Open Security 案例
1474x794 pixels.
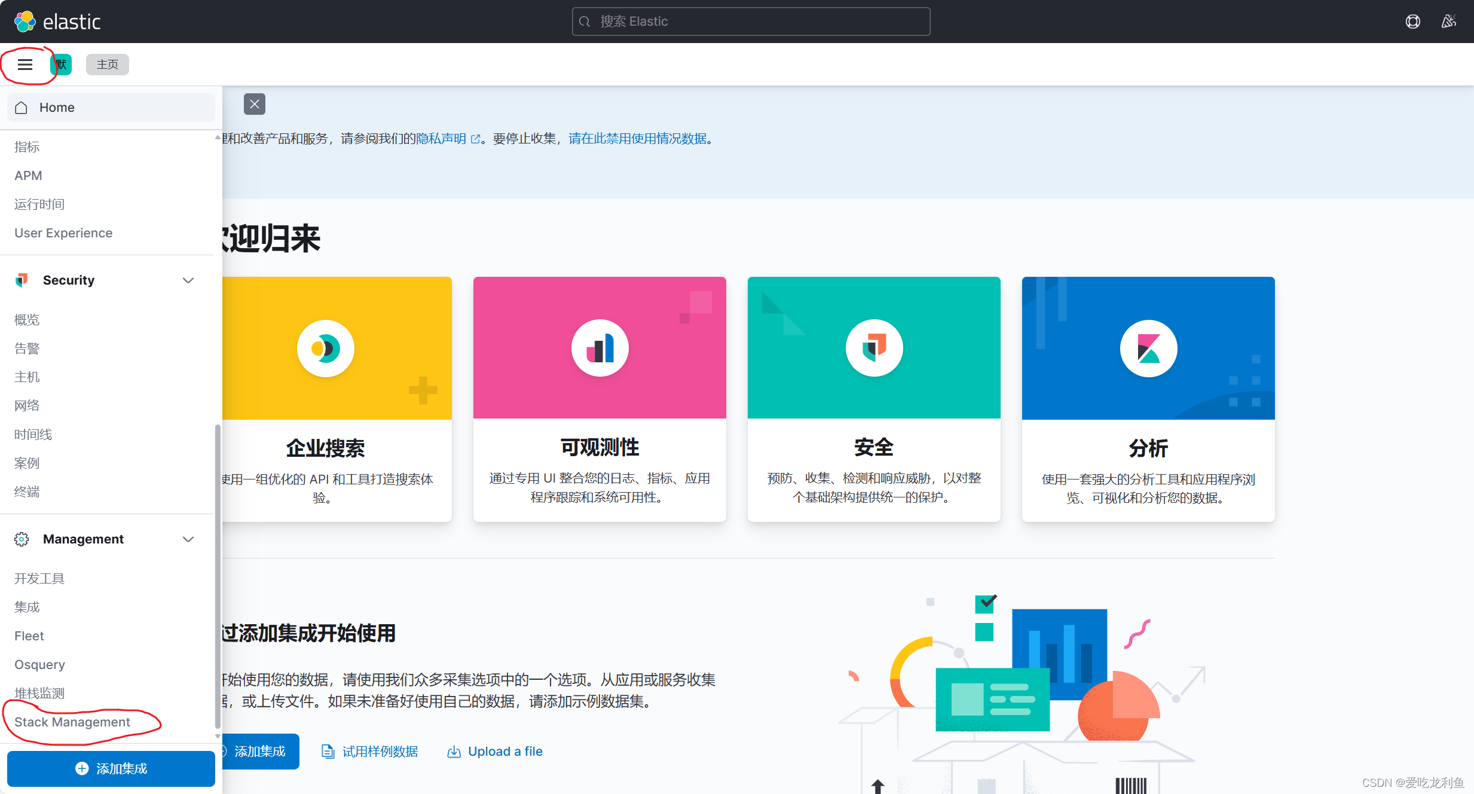pyautogui.click(x=27, y=463)
